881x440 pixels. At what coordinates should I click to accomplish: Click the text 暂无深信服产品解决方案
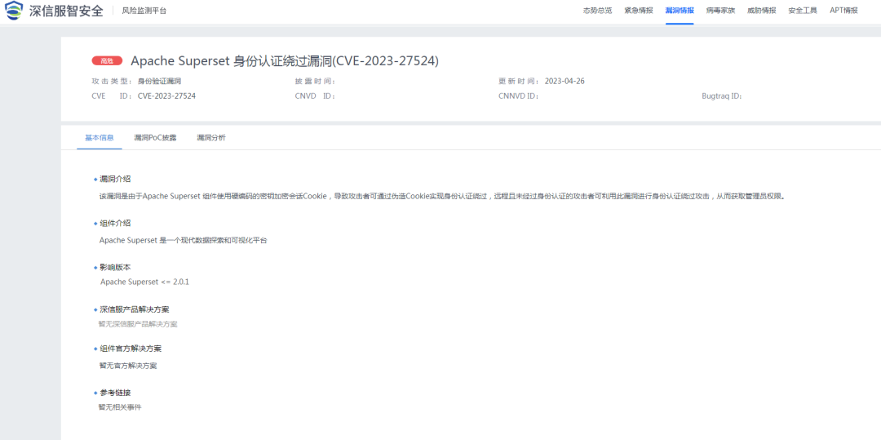coord(138,324)
